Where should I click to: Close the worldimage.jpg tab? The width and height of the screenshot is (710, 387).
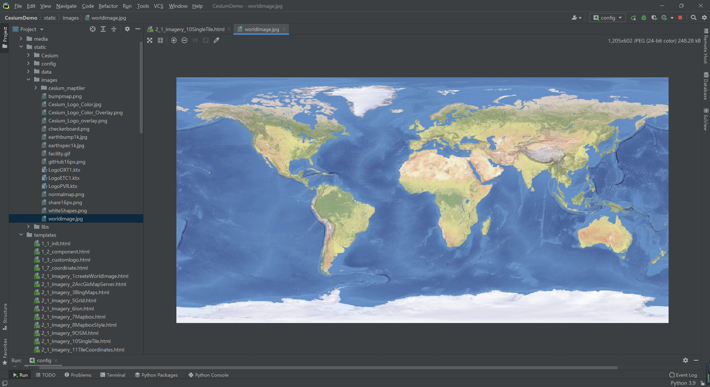coord(284,29)
